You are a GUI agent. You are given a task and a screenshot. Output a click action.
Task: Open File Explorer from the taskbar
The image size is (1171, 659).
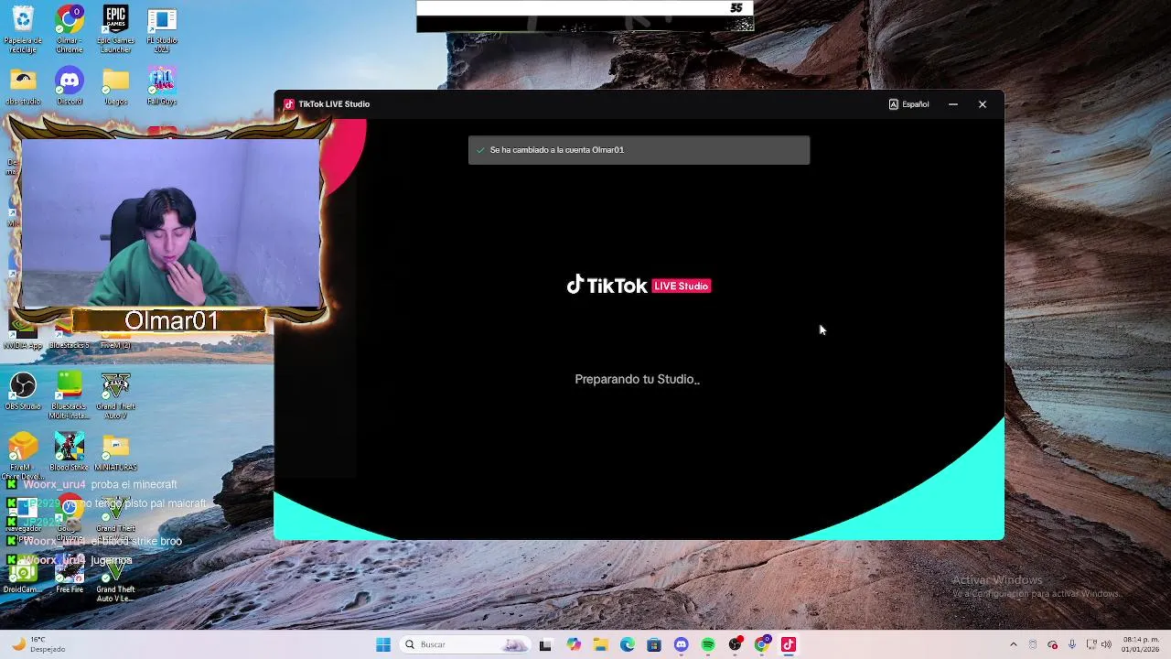point(600,644)
